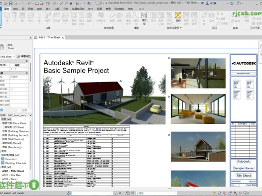Switch to the Annotate ribbon tab
Viewport: 262px width, 196px height.
pos(57,9)
